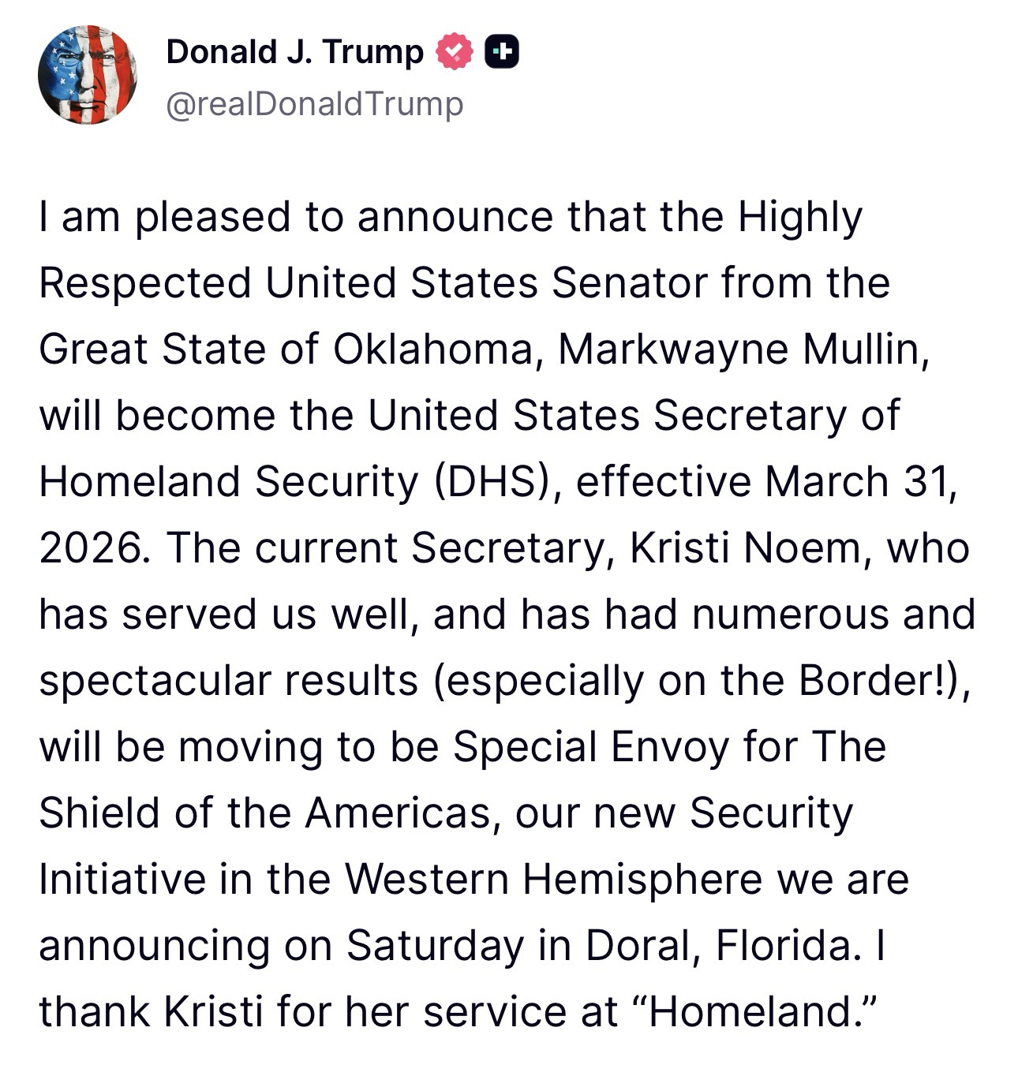Click the phrase "spectacular results" in the post
The width and height of the screenshot is (1018, 1076).
228,681
